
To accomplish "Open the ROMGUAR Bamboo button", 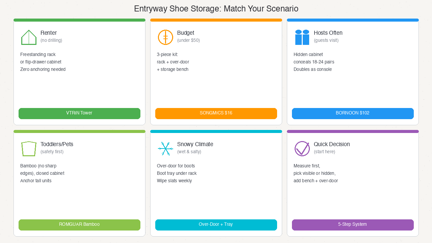I will [79, 225].
